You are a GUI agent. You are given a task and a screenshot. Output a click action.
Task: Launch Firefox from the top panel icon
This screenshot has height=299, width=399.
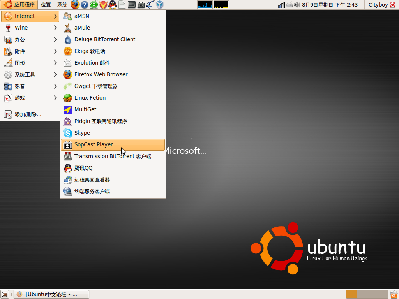75,5
